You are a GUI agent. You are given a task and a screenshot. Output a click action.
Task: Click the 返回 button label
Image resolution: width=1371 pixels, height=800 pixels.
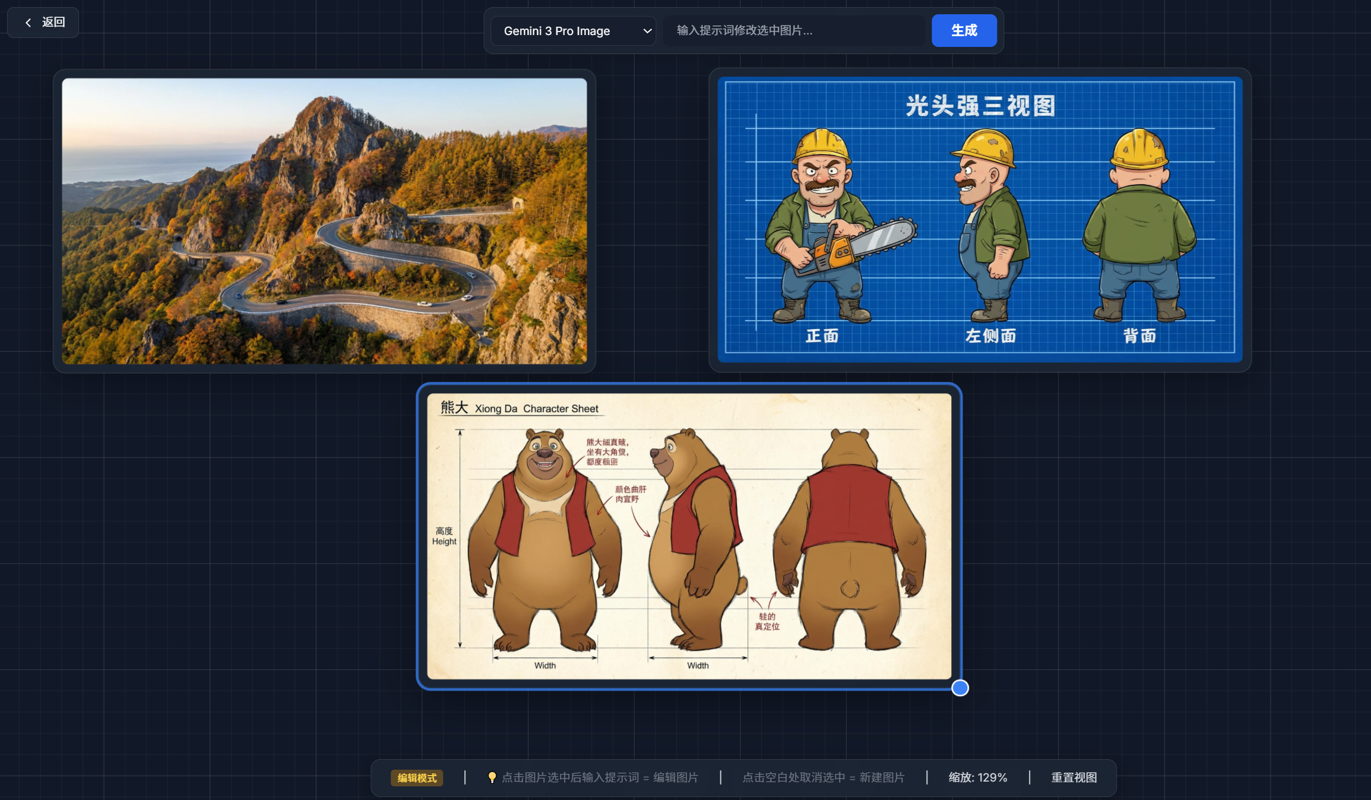click(53, 23)
